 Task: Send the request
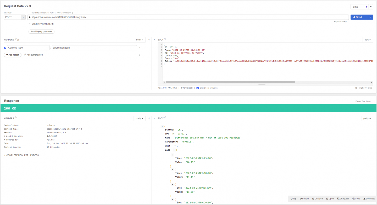[360, 17]
